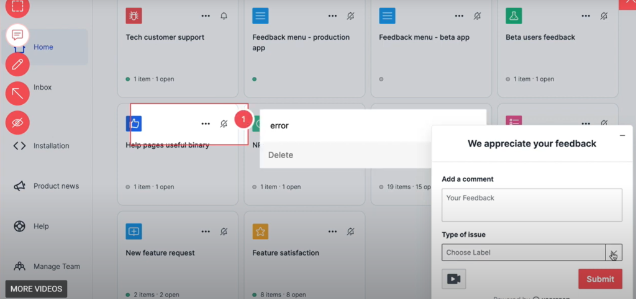Click Delete under the error annotation

(x=281, y=155)
